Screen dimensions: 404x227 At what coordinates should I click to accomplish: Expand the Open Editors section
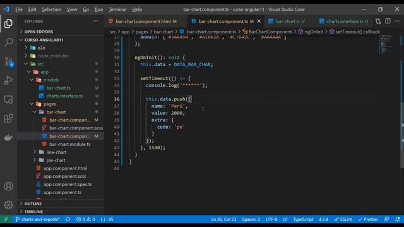pos(61,32)
